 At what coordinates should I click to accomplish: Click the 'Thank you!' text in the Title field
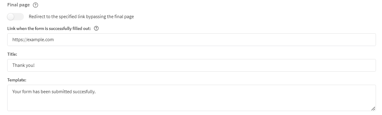[24, 65]
